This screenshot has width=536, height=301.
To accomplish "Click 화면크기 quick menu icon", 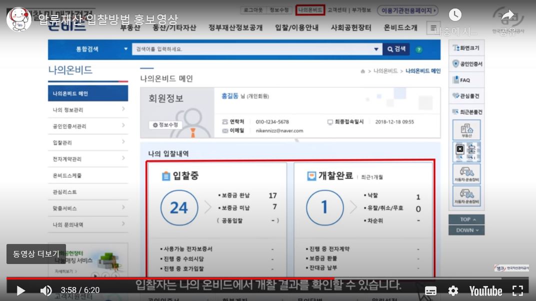I will coord(466,48).
